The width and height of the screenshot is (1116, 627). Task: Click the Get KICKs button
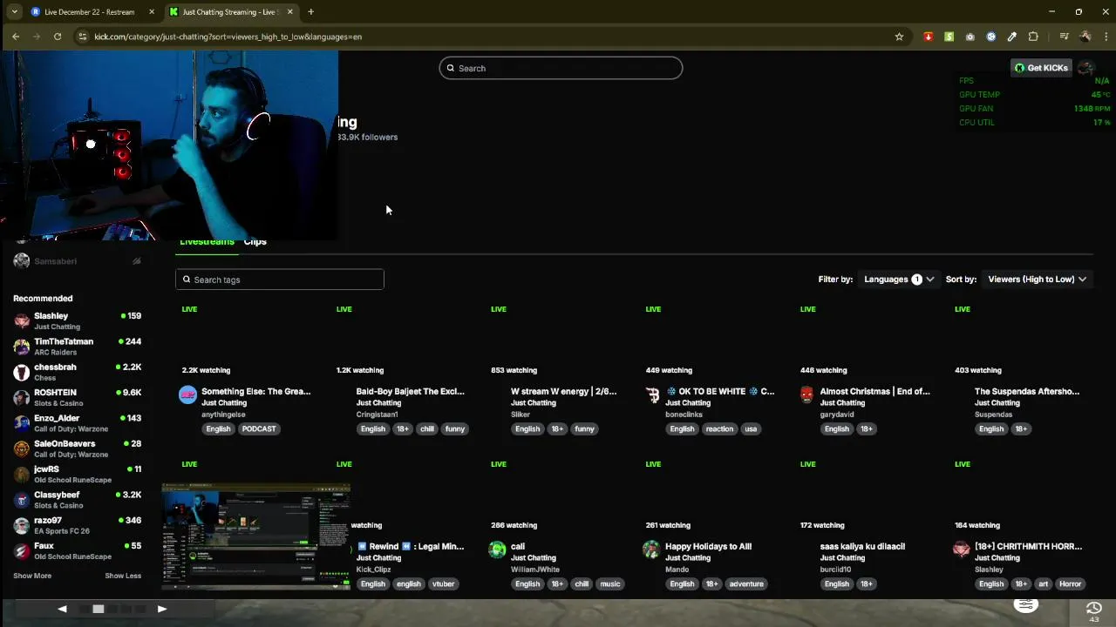1041,68
